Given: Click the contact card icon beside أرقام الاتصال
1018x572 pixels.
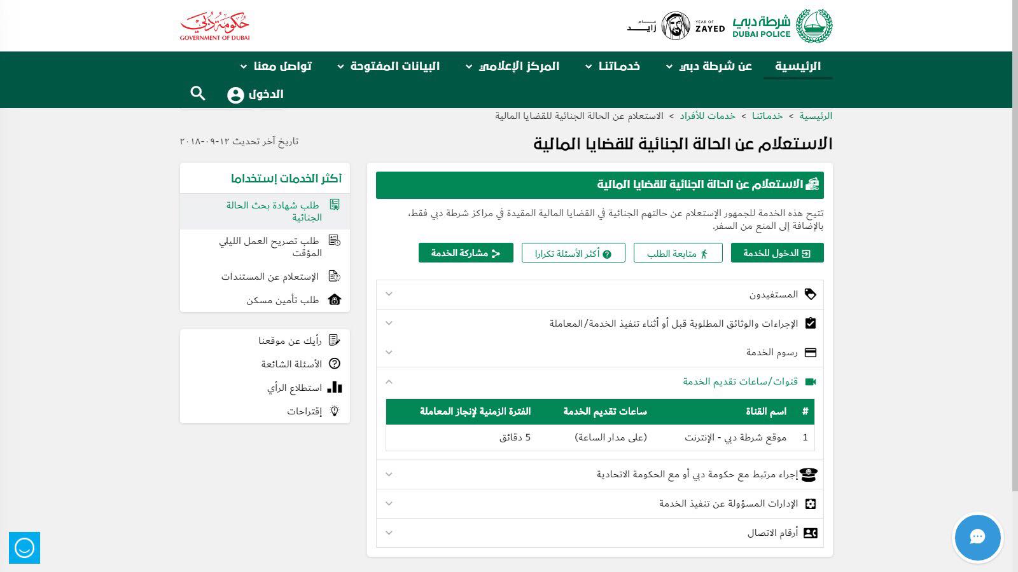Looking at the screenshot, I should click(x=811, y=533).
